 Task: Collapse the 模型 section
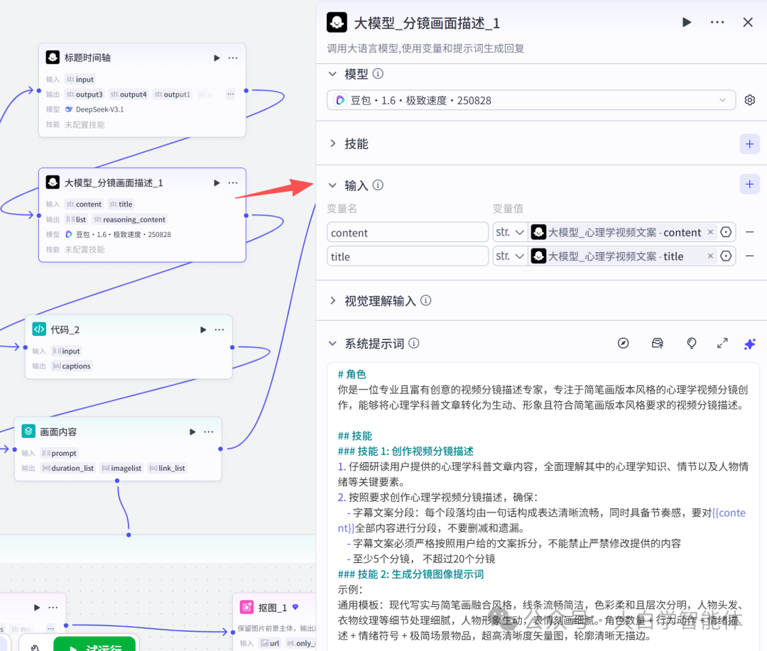pos(332,74)
